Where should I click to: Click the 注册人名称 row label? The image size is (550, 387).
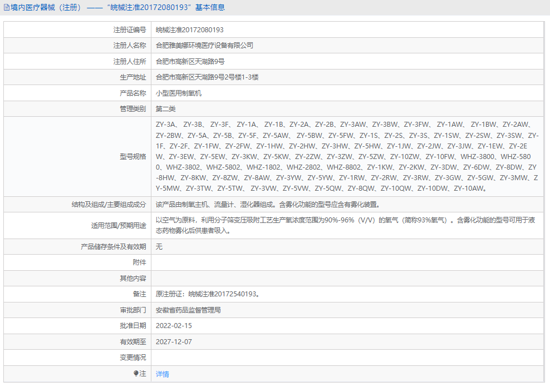130,46
